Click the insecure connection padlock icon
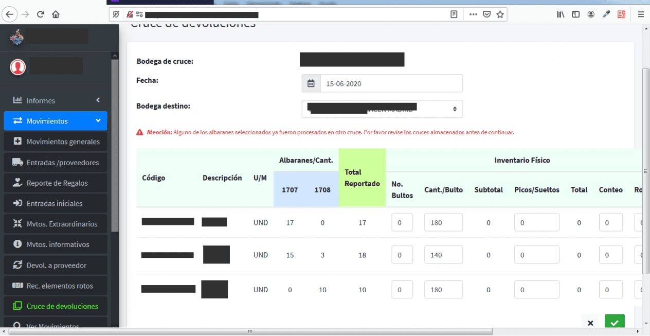The height and width of the screenshot is (336, 650). click(130, 14)
